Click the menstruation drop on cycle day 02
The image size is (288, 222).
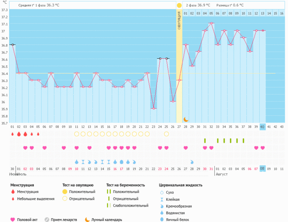(19, 134)
